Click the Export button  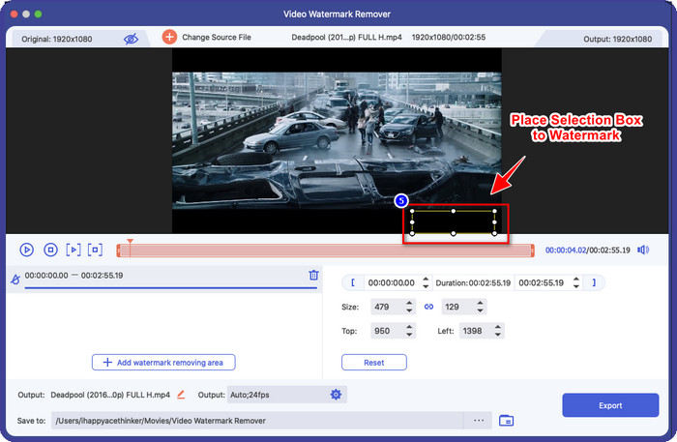click(610, 405)
